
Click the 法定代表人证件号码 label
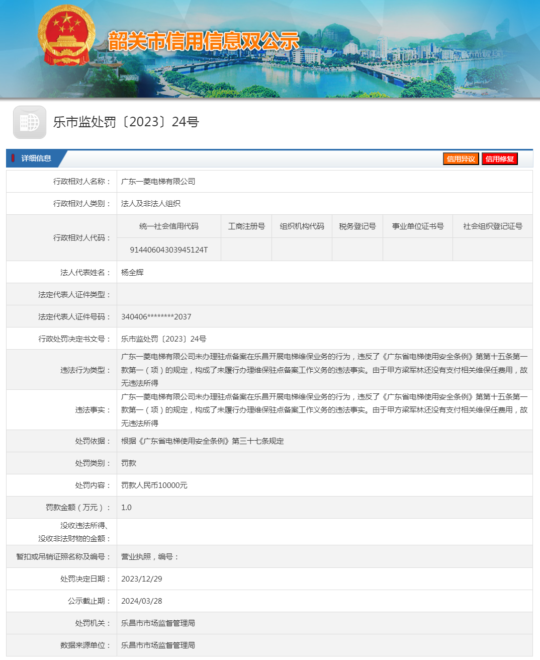74,317
